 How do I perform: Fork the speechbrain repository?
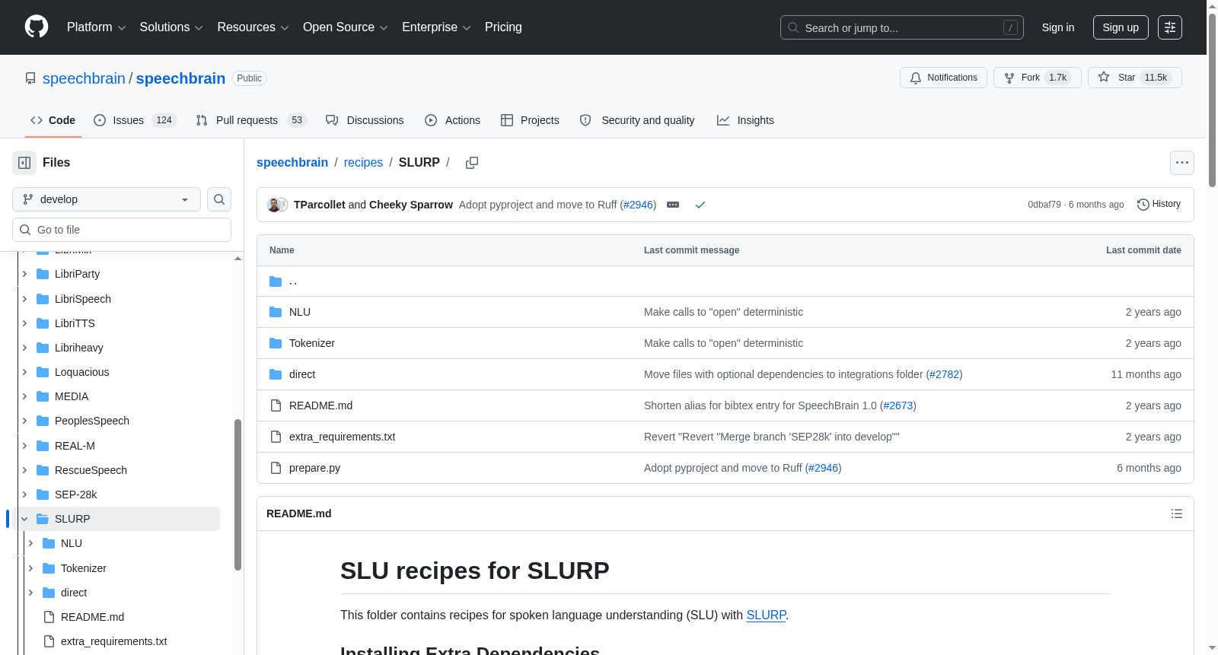[x=1038, y=78]
